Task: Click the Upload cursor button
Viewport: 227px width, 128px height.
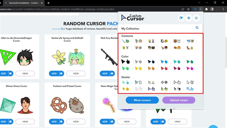Action: click(x=179, y=100)
